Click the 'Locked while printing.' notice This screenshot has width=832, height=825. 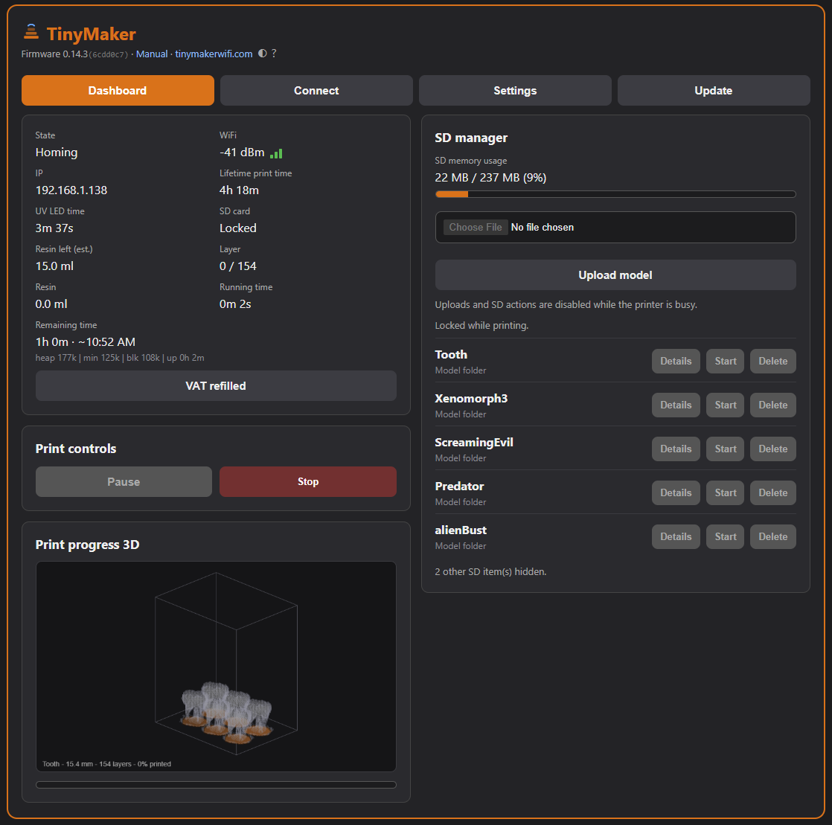(481, 326)
